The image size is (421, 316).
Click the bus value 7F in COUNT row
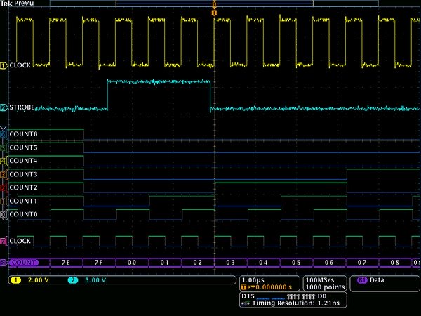point(99,263)
